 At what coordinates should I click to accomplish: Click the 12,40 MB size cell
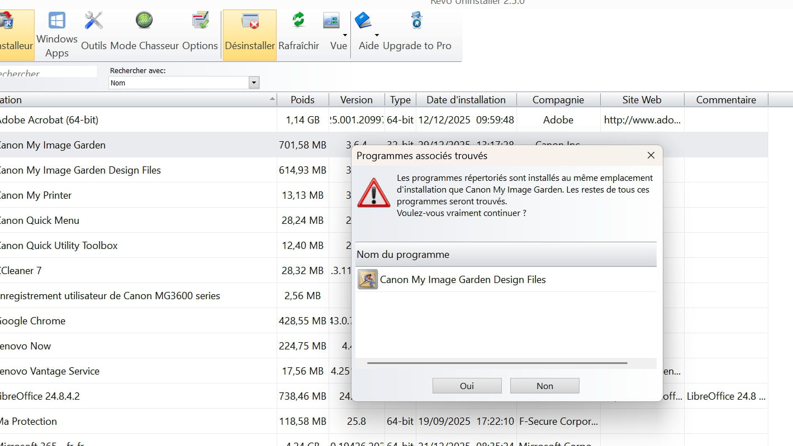(303, 246)
